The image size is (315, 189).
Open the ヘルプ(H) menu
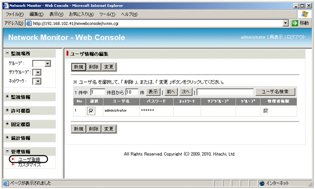click(129, 14)
